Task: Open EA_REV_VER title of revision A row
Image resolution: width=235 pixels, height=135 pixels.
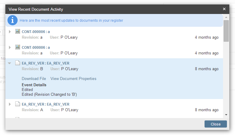Action: pyautogui.click(x=45, y=104)
